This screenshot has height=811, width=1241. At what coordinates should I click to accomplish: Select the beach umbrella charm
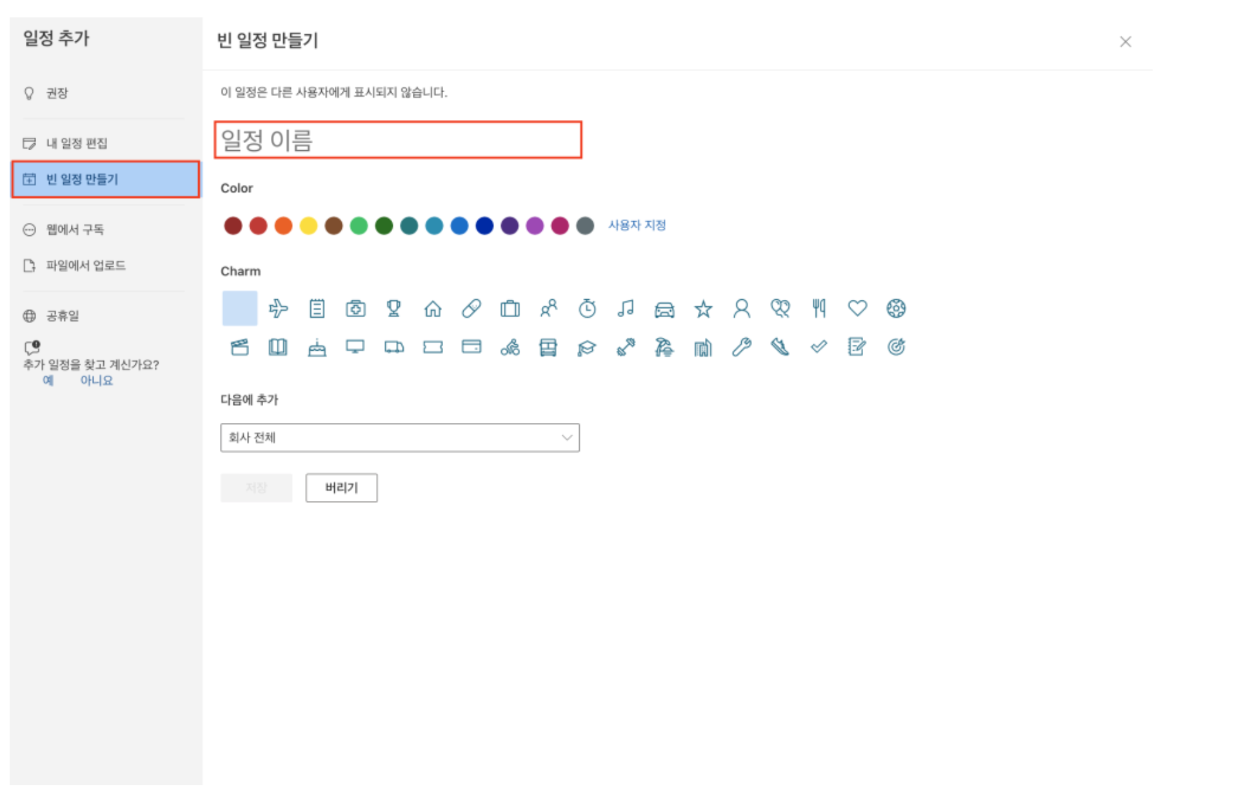(664, 347)
